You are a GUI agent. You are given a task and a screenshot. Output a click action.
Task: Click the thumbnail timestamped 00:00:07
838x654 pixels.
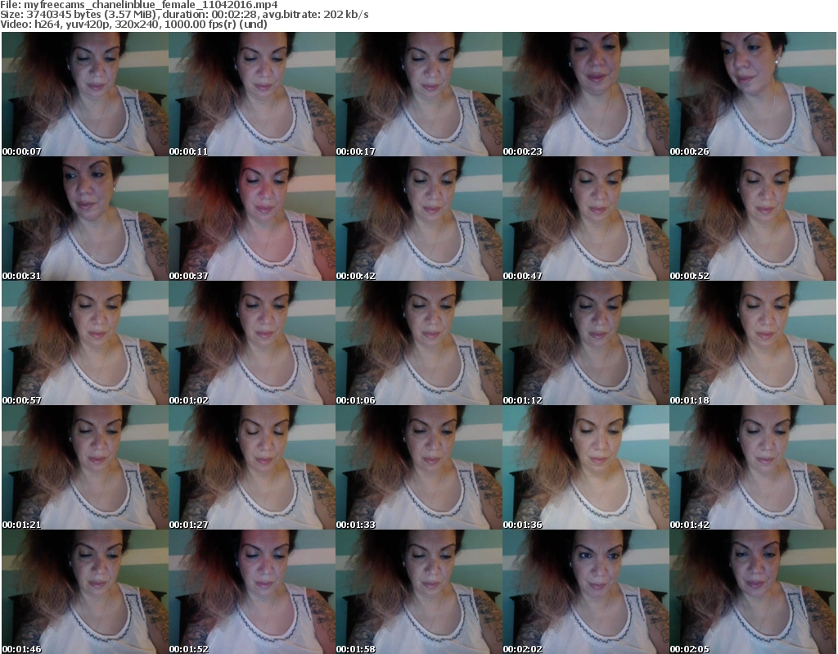click(84, 94)
